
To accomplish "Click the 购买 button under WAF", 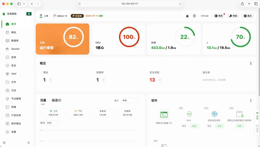I will pyautogui.click(x=194, y=126).
